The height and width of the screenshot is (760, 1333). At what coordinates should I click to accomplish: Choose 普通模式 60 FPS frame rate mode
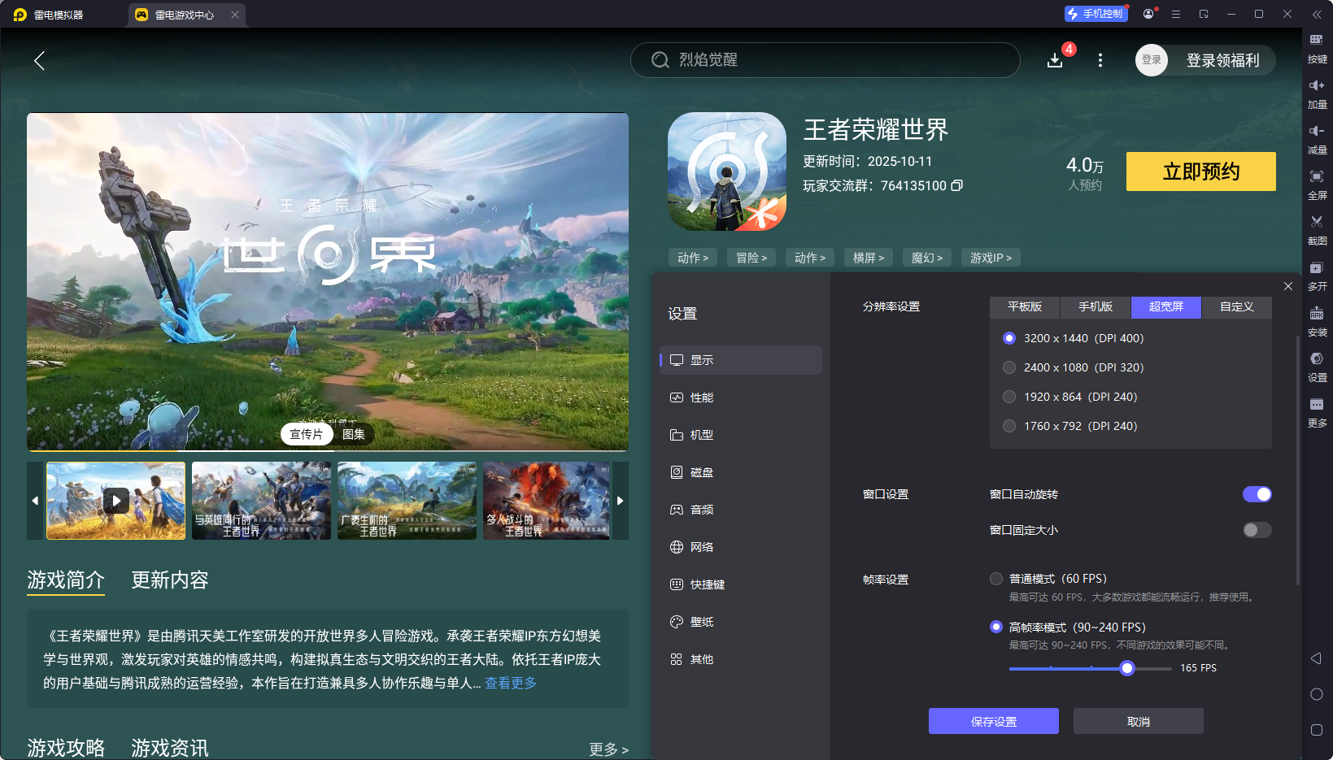pyautogui.click(x=996, y=578)
